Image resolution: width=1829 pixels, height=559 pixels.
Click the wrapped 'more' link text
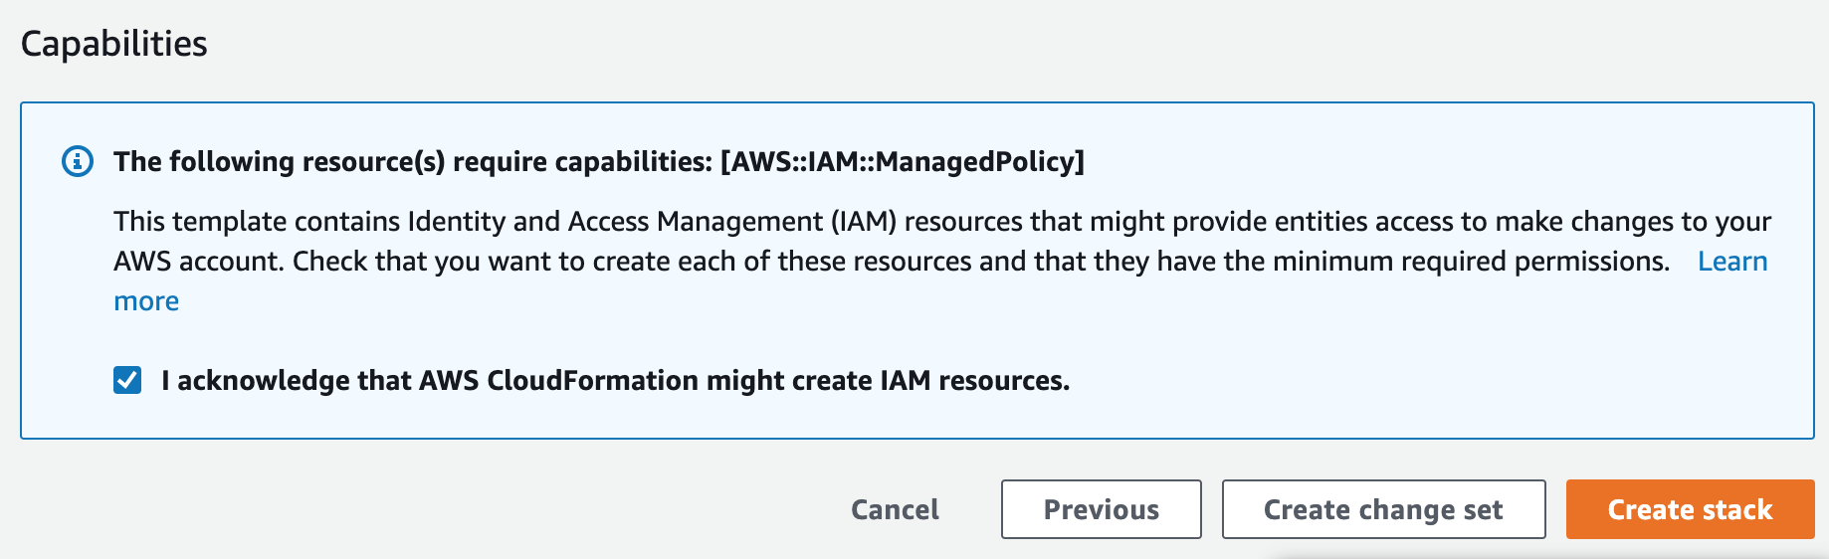pos(146,300)
